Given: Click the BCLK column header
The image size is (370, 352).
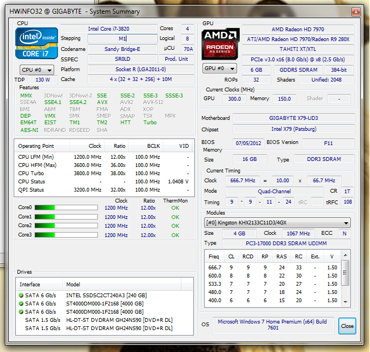Looking at the screenshot, I should point(146,146).
